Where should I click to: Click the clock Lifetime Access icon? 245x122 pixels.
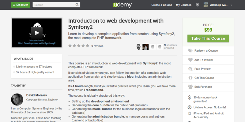pos(189,107)
